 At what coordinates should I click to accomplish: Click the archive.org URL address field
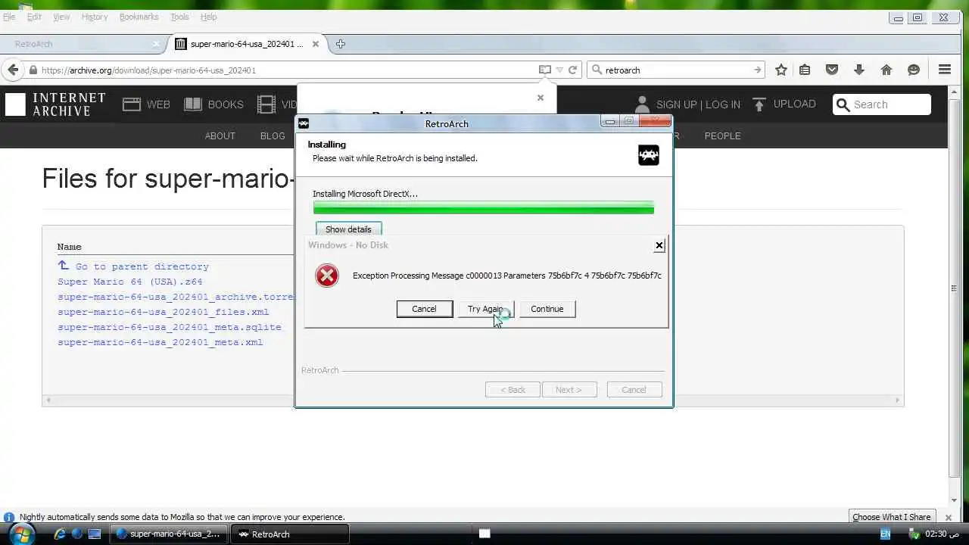288,70
